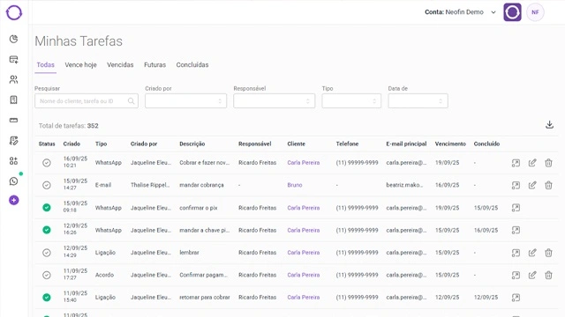565x317 pixels.
Task: Switch to the Concluídas tab
Action: pyautogui.click(x=192, y=64)
